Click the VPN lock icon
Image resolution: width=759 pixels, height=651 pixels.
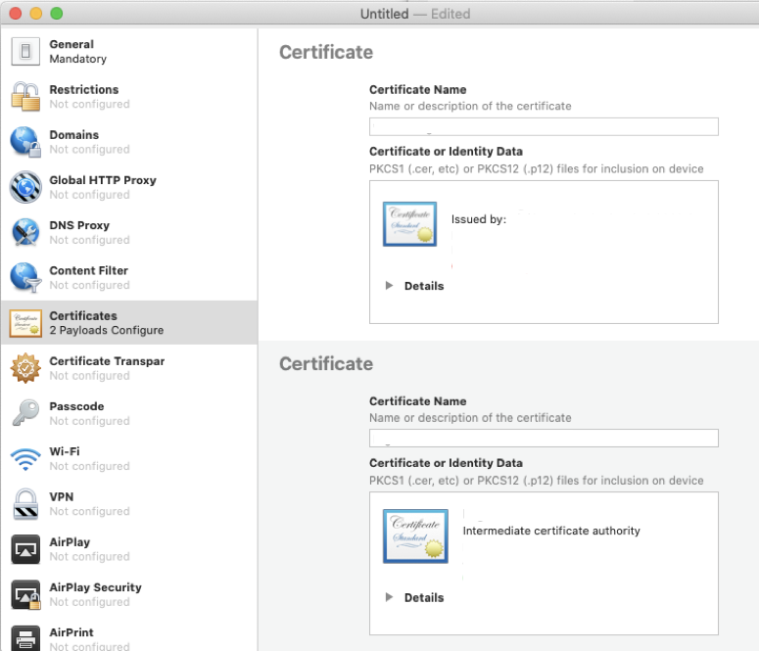coord(25,504)
